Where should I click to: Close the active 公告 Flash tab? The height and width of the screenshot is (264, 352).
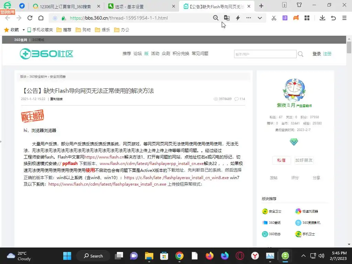(249, 6)
